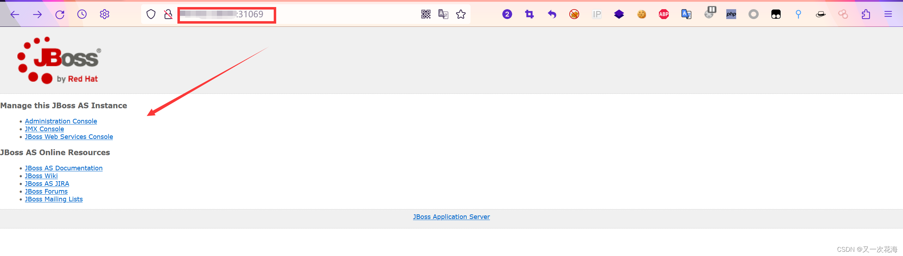The width and height of the screenshot is (903, 256).
Task: Click the IP extension icon
Action: pos(596,14)
